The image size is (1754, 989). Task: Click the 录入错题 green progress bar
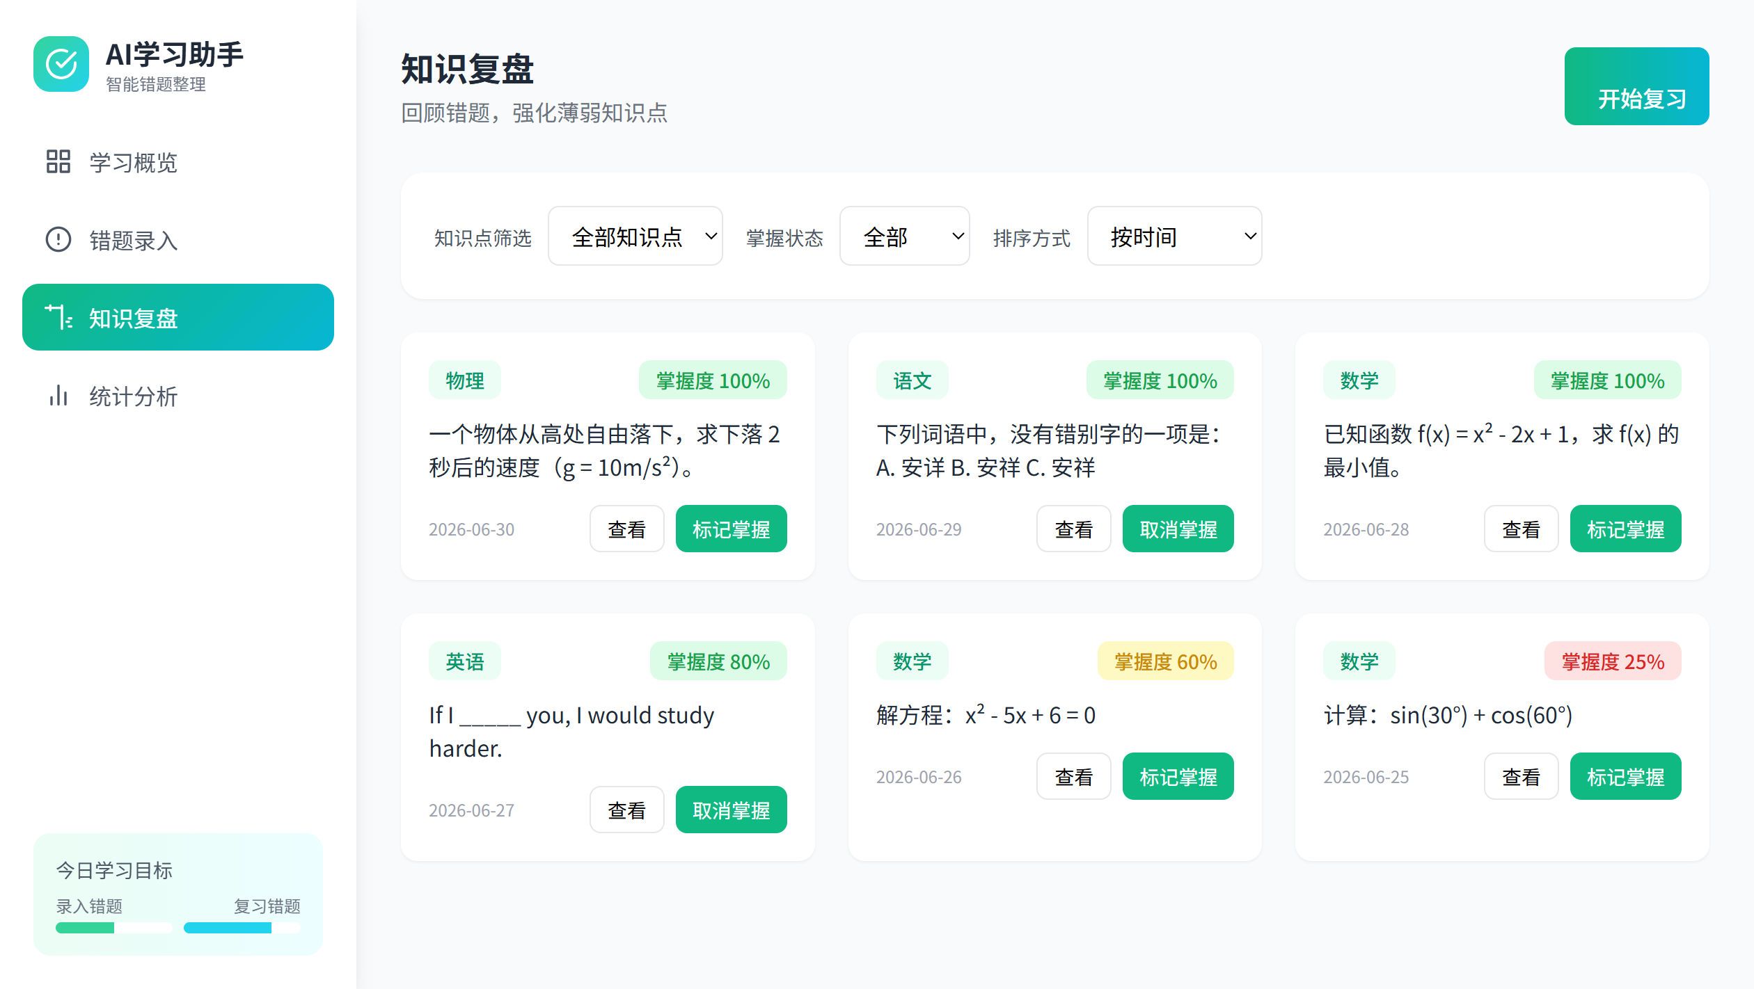[x=114, y=928]
